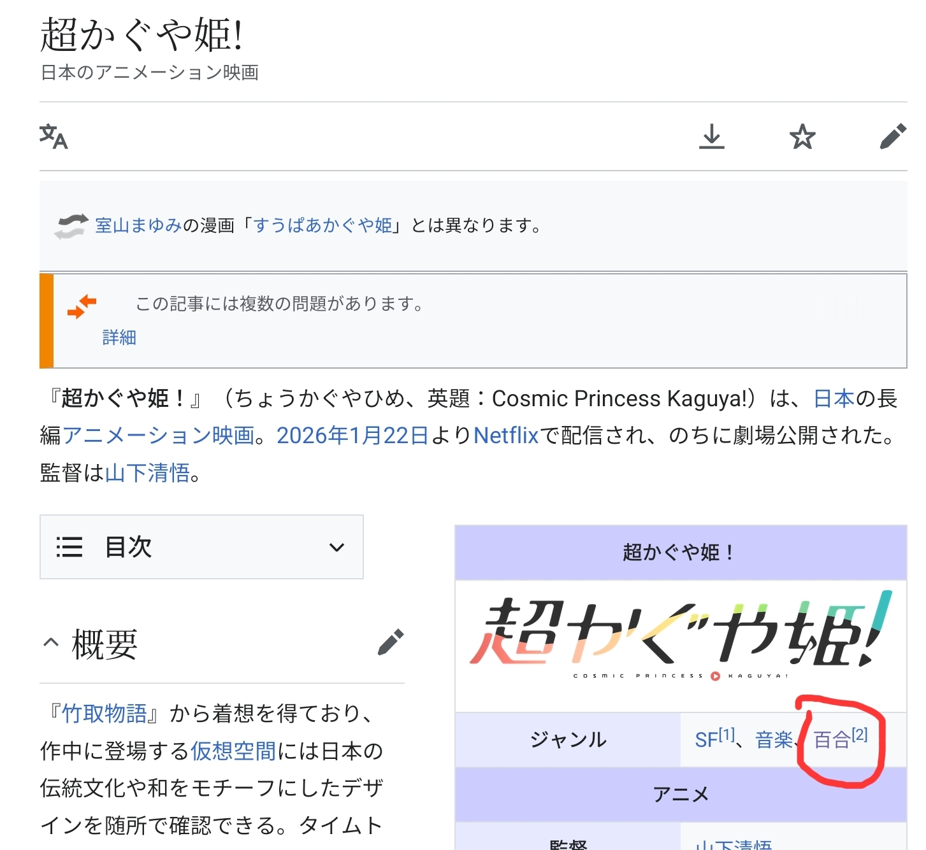View the 超かぐや姫 logo image

click(681, 637)
